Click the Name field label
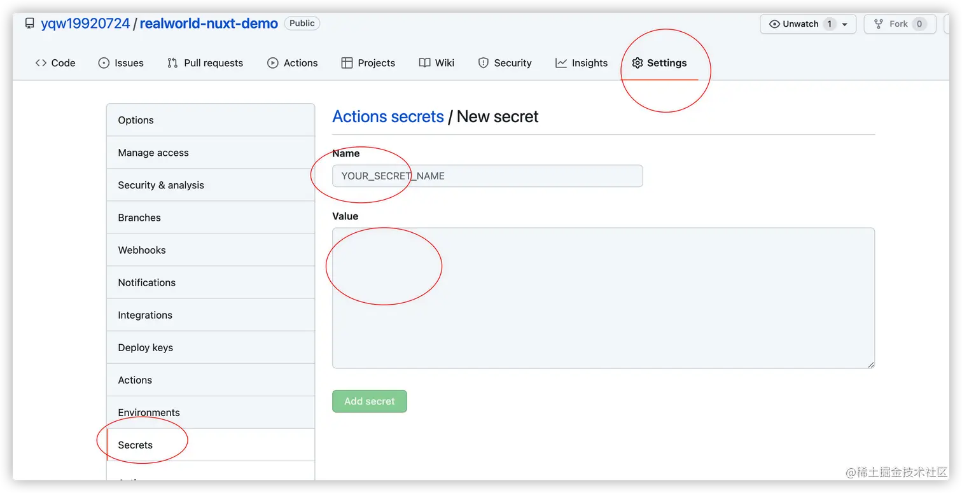Viewport: 962px width, 493px height. tap(346, 153)
